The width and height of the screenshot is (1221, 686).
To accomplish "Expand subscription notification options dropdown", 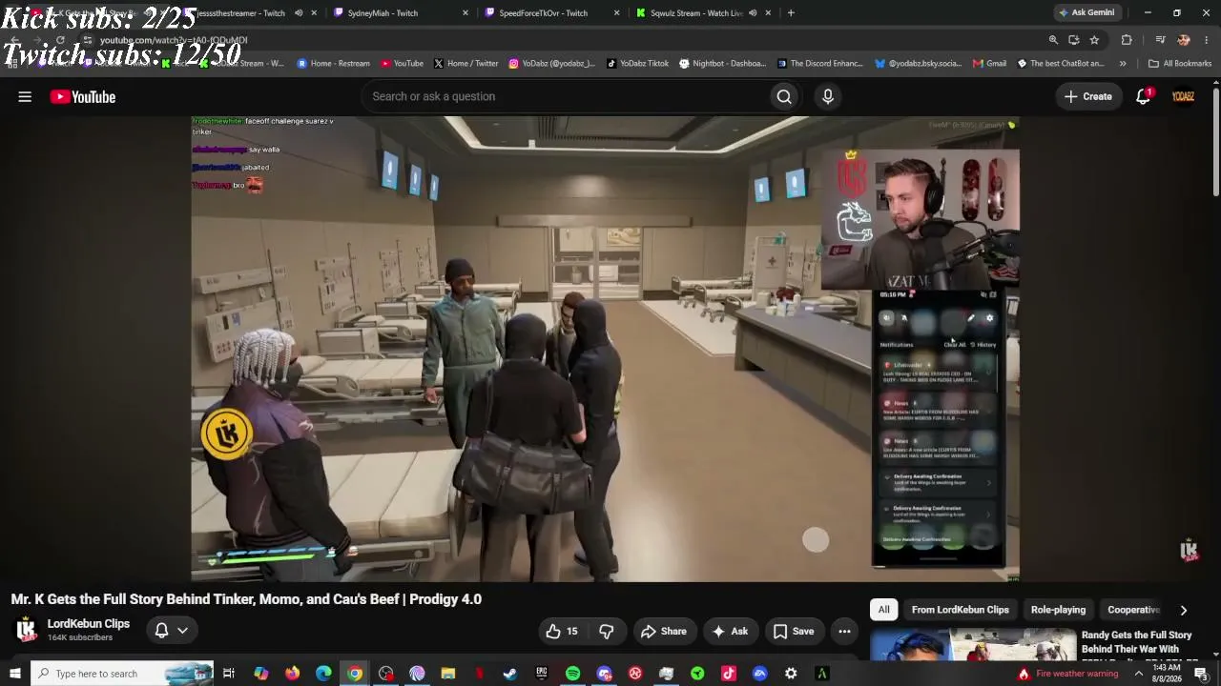I will click(182, 630).
